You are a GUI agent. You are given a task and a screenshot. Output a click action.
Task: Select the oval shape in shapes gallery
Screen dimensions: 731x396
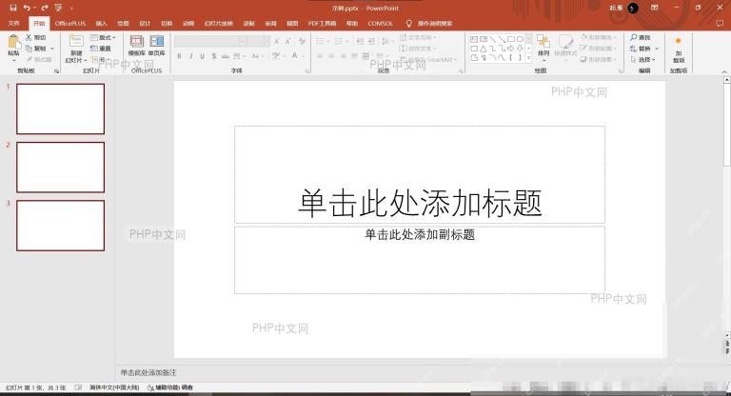(520, 39)
